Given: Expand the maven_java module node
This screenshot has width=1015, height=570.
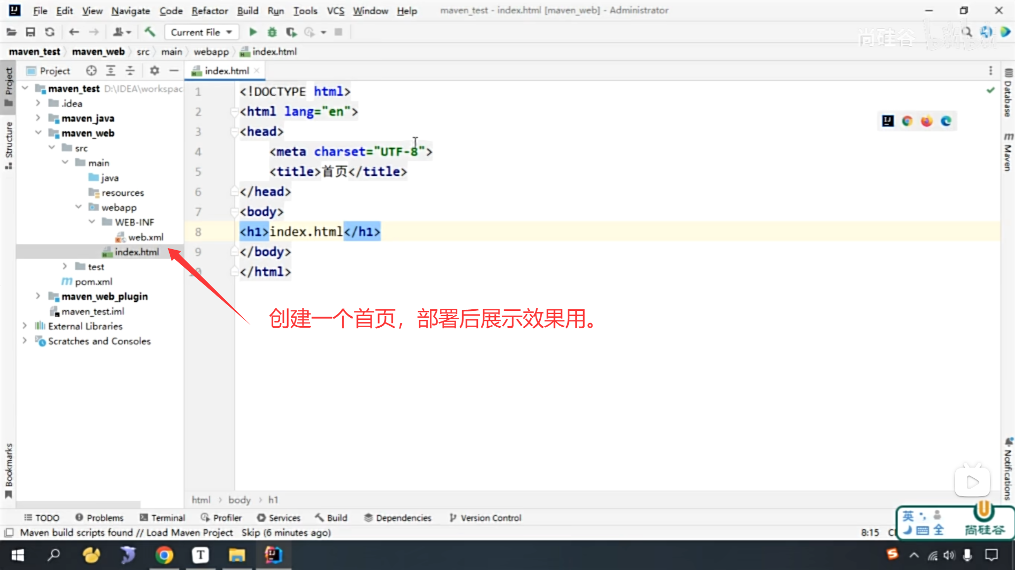Looking at the screenshot, I should pos(38,118).
